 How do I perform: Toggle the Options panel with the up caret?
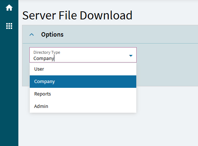pos(32,35)
